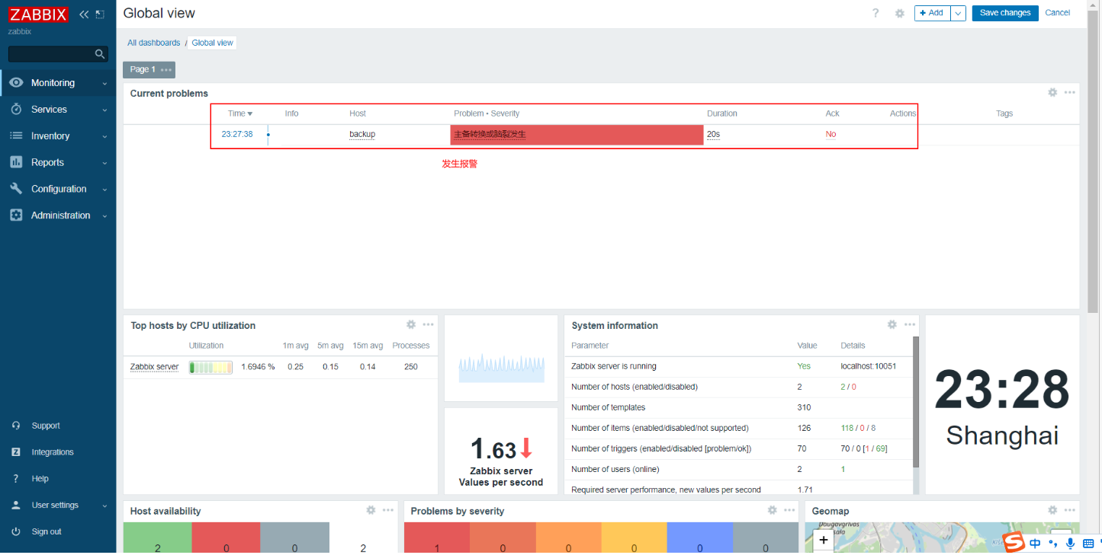Viewport: 1102px width, 555px height.
Task: Open Page 1 tab options dots
Action: click(x=166, y=70)
